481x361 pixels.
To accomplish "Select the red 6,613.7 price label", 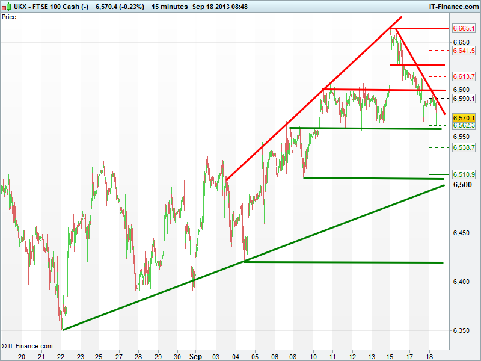I will [464, 76].
